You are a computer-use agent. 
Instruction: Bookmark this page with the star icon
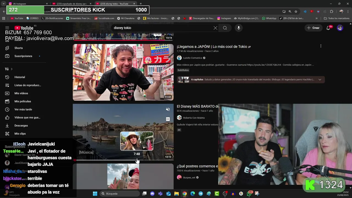pos(296,12)
